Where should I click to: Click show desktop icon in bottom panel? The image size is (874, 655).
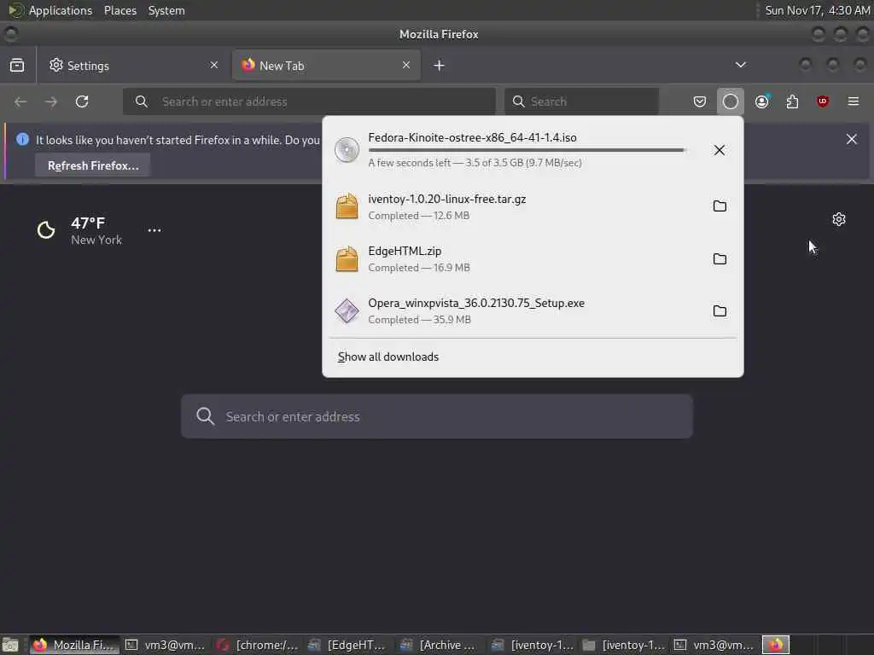tap(10, 645)
